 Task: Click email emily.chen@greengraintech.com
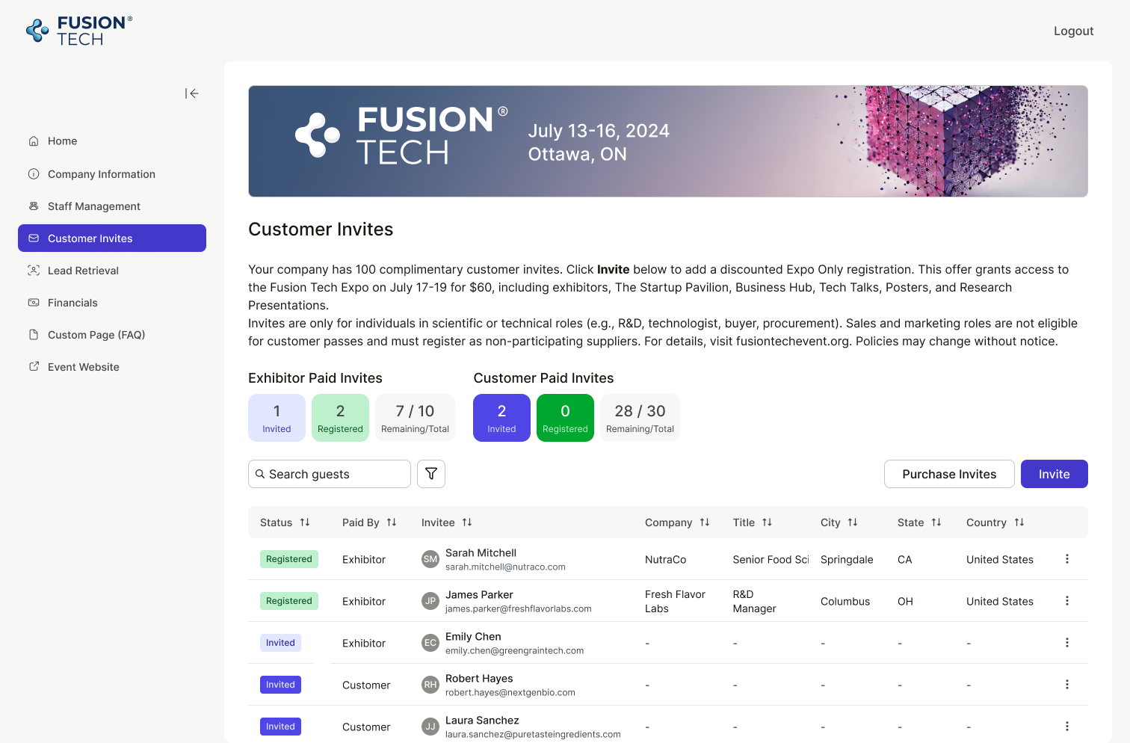click(x=514, y=651)
